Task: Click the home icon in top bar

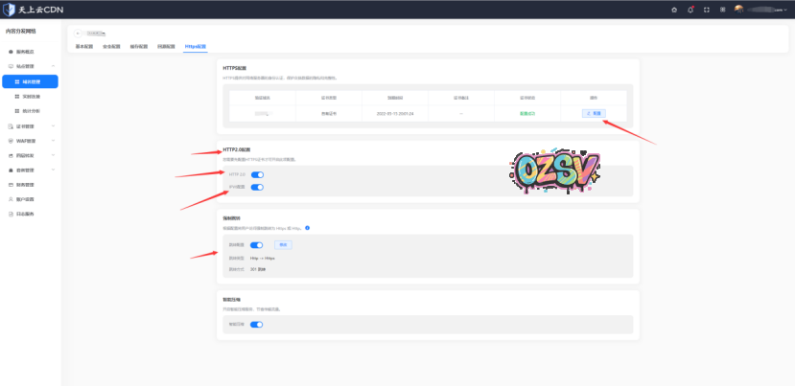Action: (674, 10)
